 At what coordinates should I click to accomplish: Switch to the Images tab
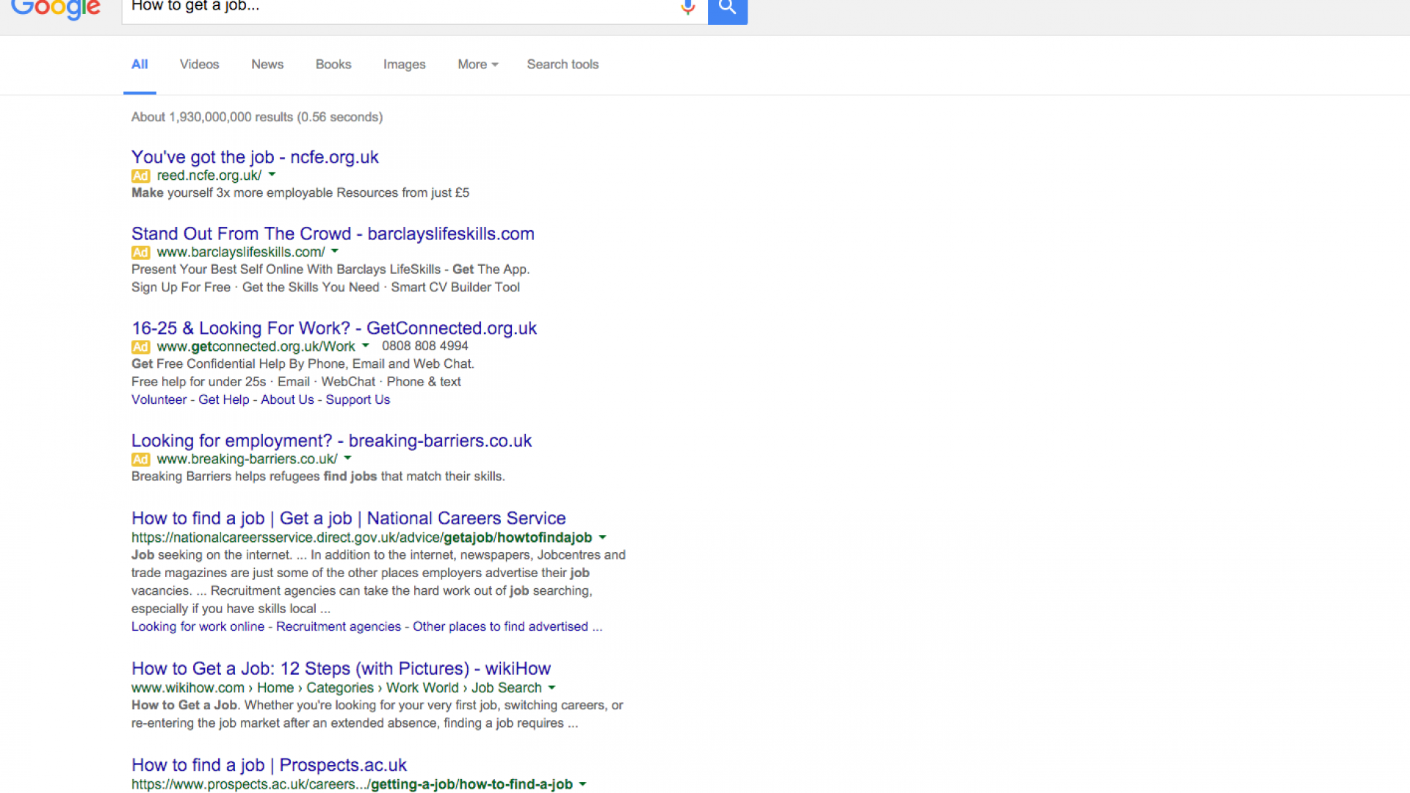(x=405, y=65)
